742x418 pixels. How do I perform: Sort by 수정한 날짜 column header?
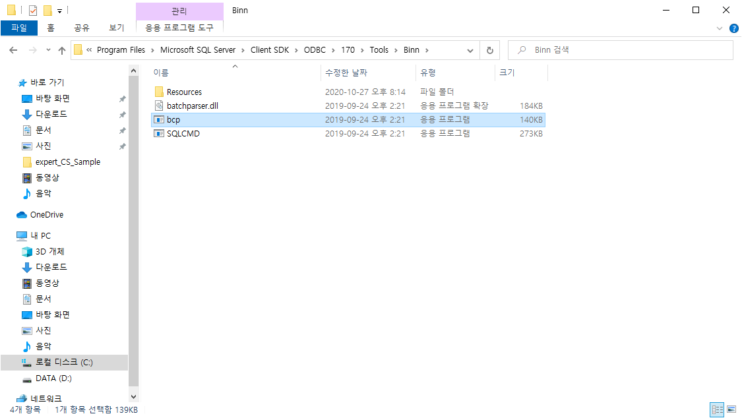[x=346, y=73]
